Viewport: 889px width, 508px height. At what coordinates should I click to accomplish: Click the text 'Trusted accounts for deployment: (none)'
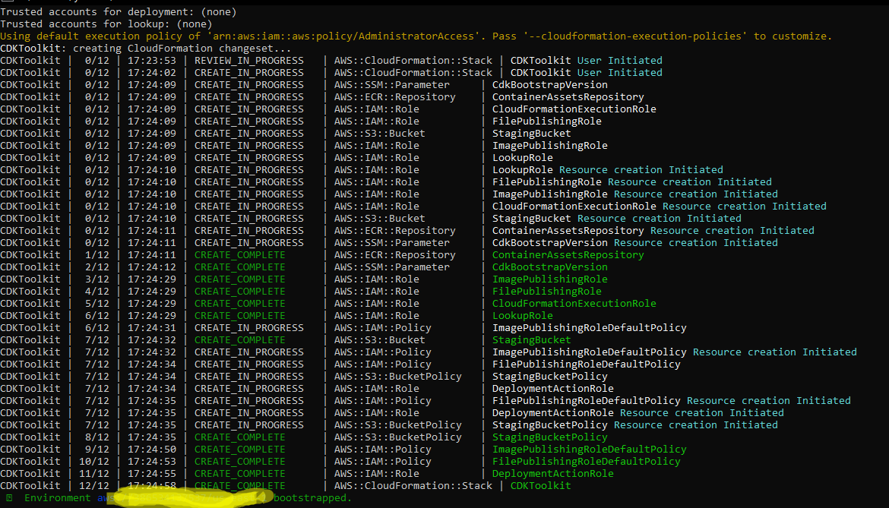point(118,12)
